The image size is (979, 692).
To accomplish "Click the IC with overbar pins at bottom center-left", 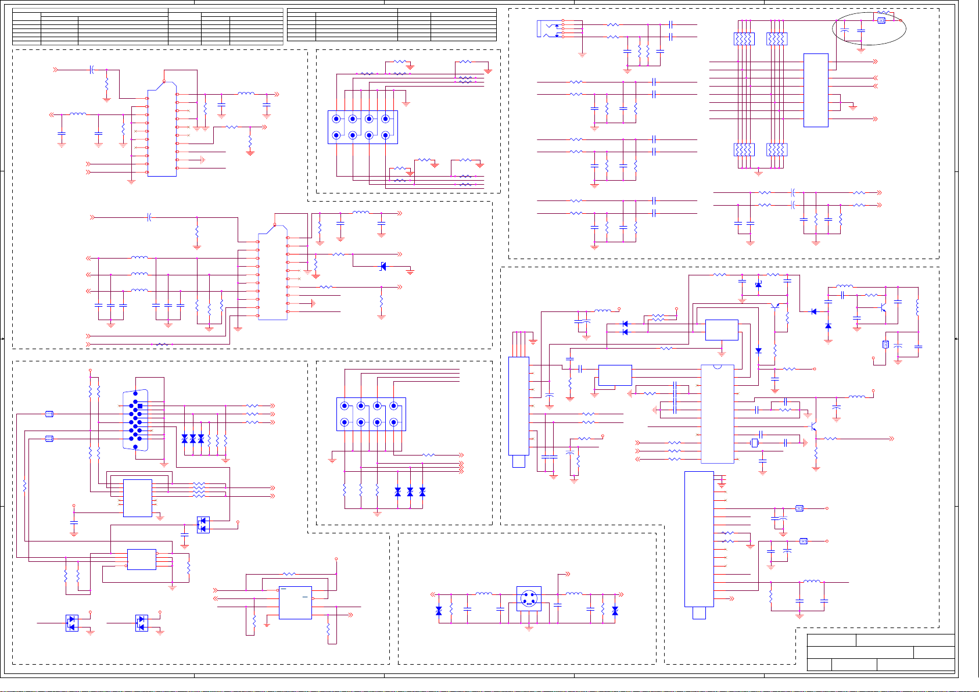I will point(295,603).
